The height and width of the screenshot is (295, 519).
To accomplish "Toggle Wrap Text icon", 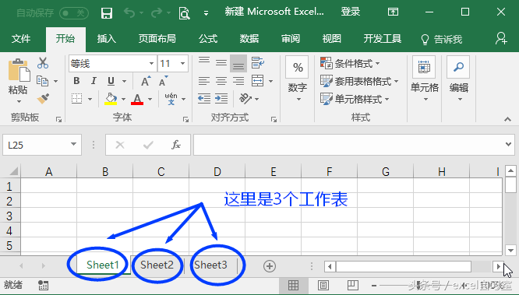I will [x=257, y=63].
